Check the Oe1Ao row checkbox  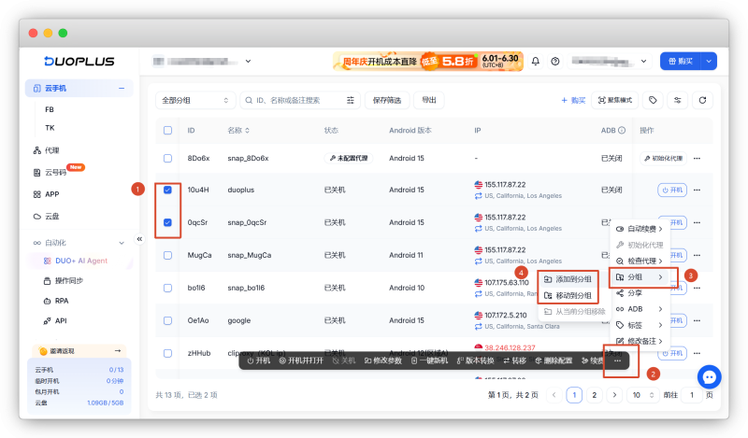point(167,320)
